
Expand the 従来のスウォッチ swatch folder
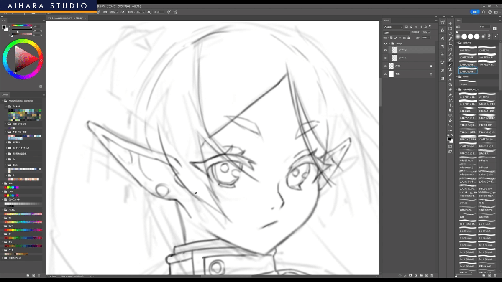pos(3,258)
